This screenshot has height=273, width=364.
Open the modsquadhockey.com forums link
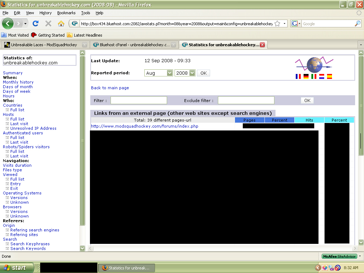(x=145, y=126)
